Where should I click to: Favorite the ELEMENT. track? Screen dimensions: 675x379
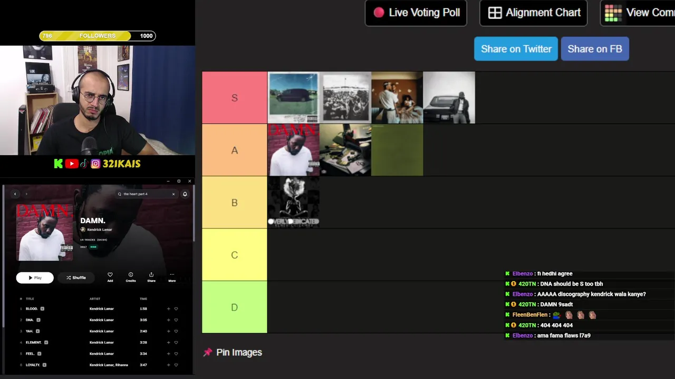tap(176, 343)
